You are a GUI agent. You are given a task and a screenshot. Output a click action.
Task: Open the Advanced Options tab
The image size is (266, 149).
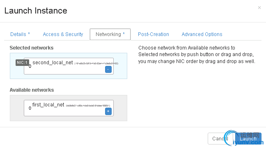(x=202, y=34)
